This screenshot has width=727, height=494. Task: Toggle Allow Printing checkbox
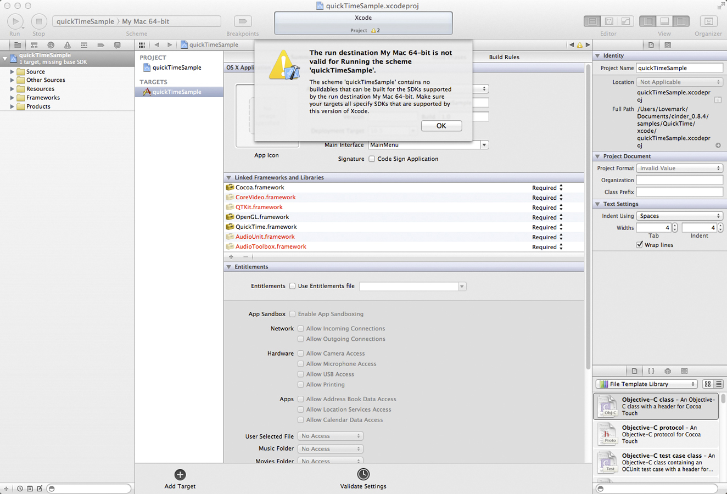[300, 385]
